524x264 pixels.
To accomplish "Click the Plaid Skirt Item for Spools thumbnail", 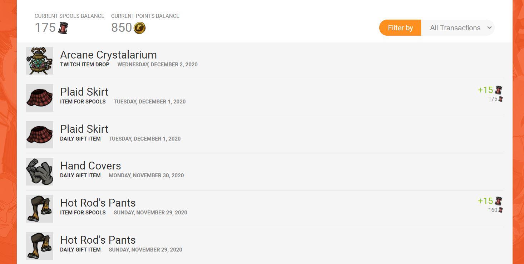I will point(39,98).
